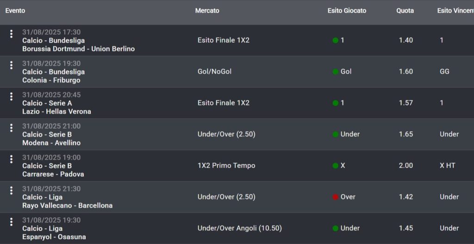Open options menu for Borussia Dortmund - Union Berlino
The height and width of the screenshot is (244, 474).
point(11,34)
